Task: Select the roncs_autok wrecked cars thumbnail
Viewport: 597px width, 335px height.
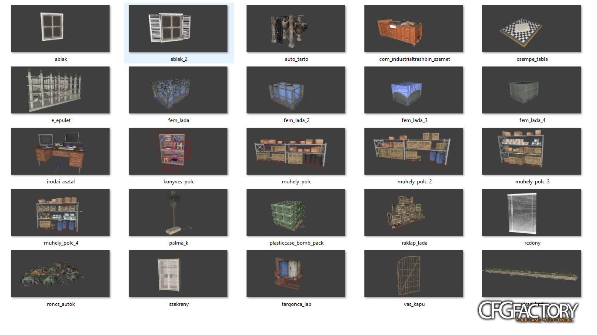Action: click(x=60, y=274)
